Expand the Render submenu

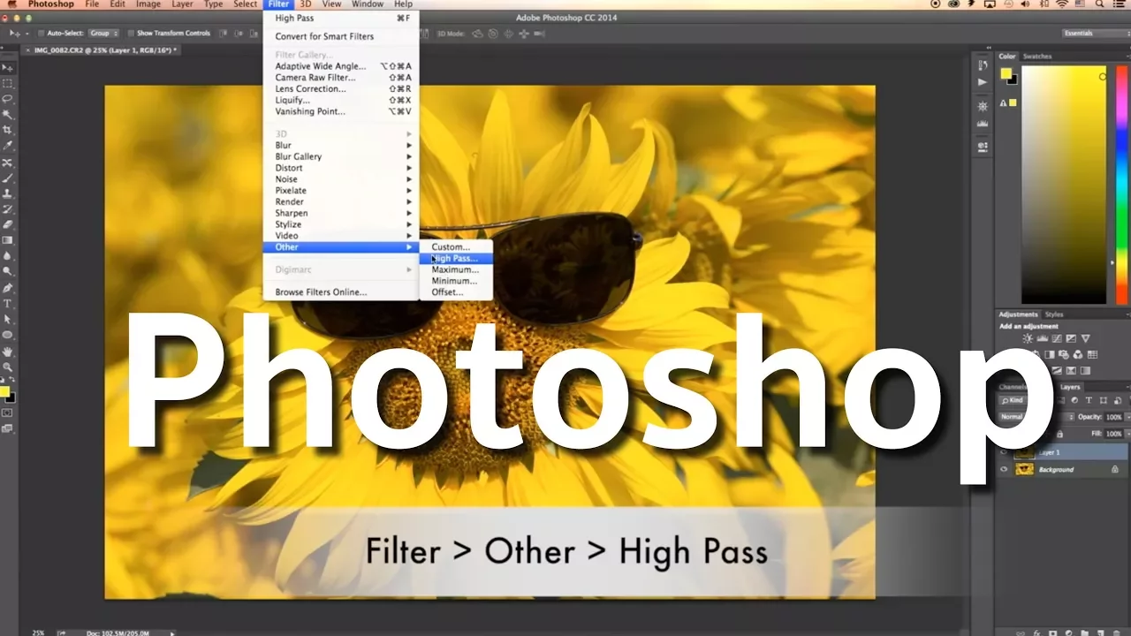(x=341, y=201)
